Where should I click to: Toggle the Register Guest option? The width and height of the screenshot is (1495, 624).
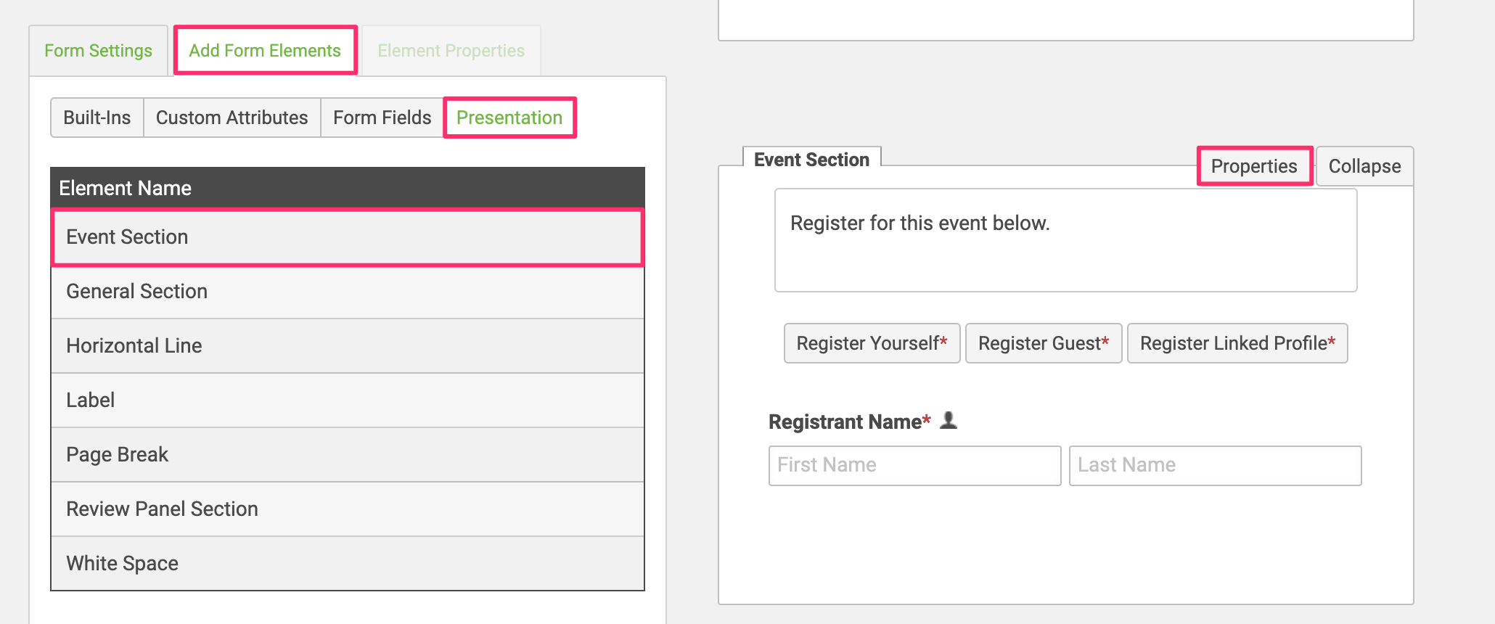tap(1044, 343)
